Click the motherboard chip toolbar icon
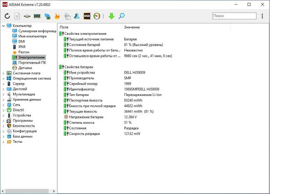Image resolution: width=281 pixels, height=194 pixels. (27, 16)
